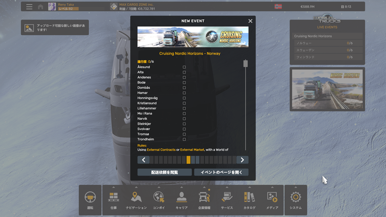Click the イベントのページを開く button

tap(221, 172)
